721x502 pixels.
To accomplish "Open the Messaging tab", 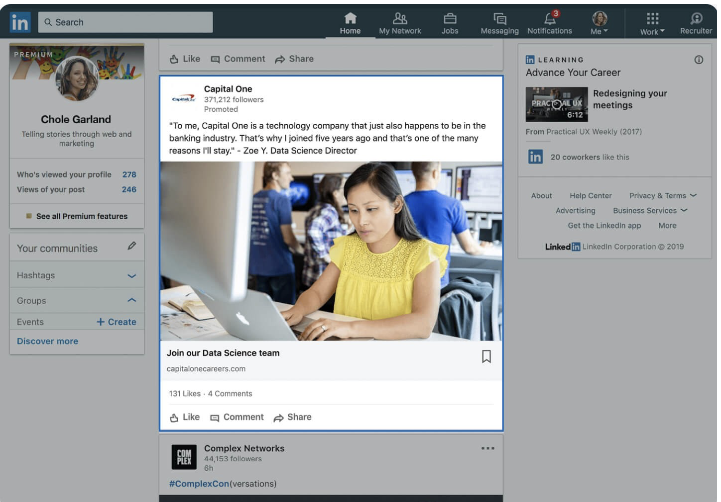I will click(499, 23).
